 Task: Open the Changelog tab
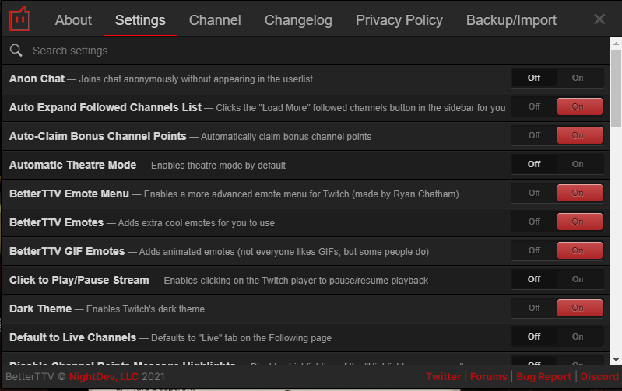click(x=298, y=19)
